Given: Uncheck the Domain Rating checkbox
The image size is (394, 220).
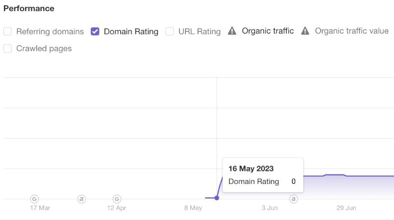Looking at the screenshot, I should (95, 32).
